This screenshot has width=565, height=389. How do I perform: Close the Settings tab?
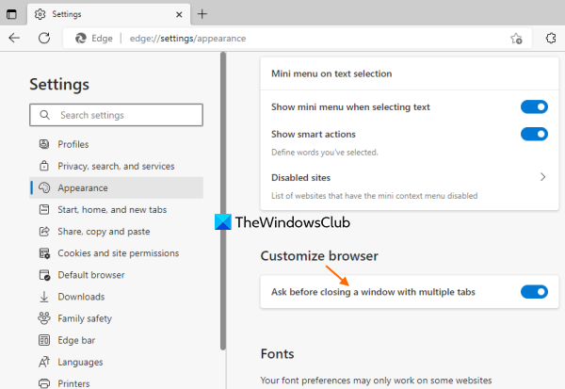pos(176,14)
